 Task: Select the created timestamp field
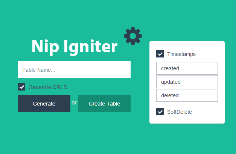(x=187, y=68)
